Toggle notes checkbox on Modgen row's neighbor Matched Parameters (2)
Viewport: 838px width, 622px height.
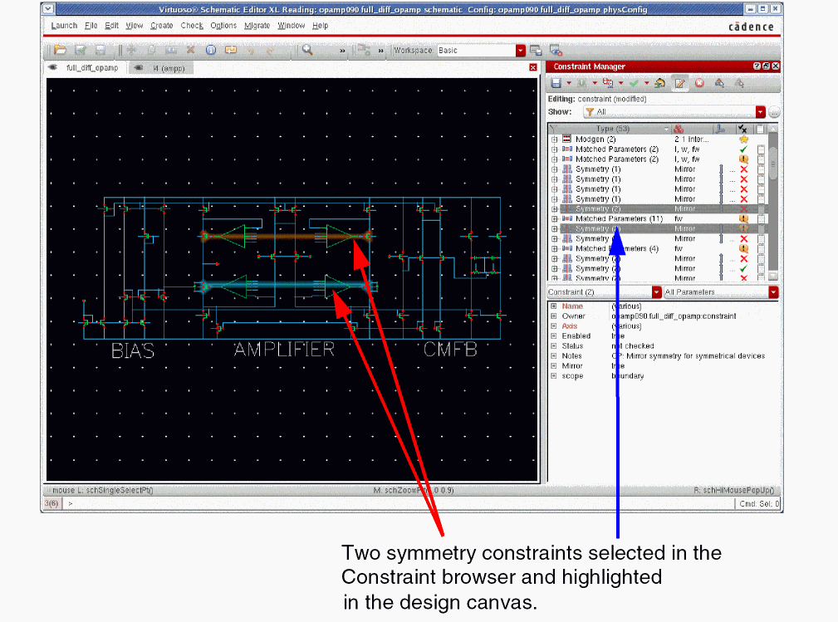click(x=761, y=149)
